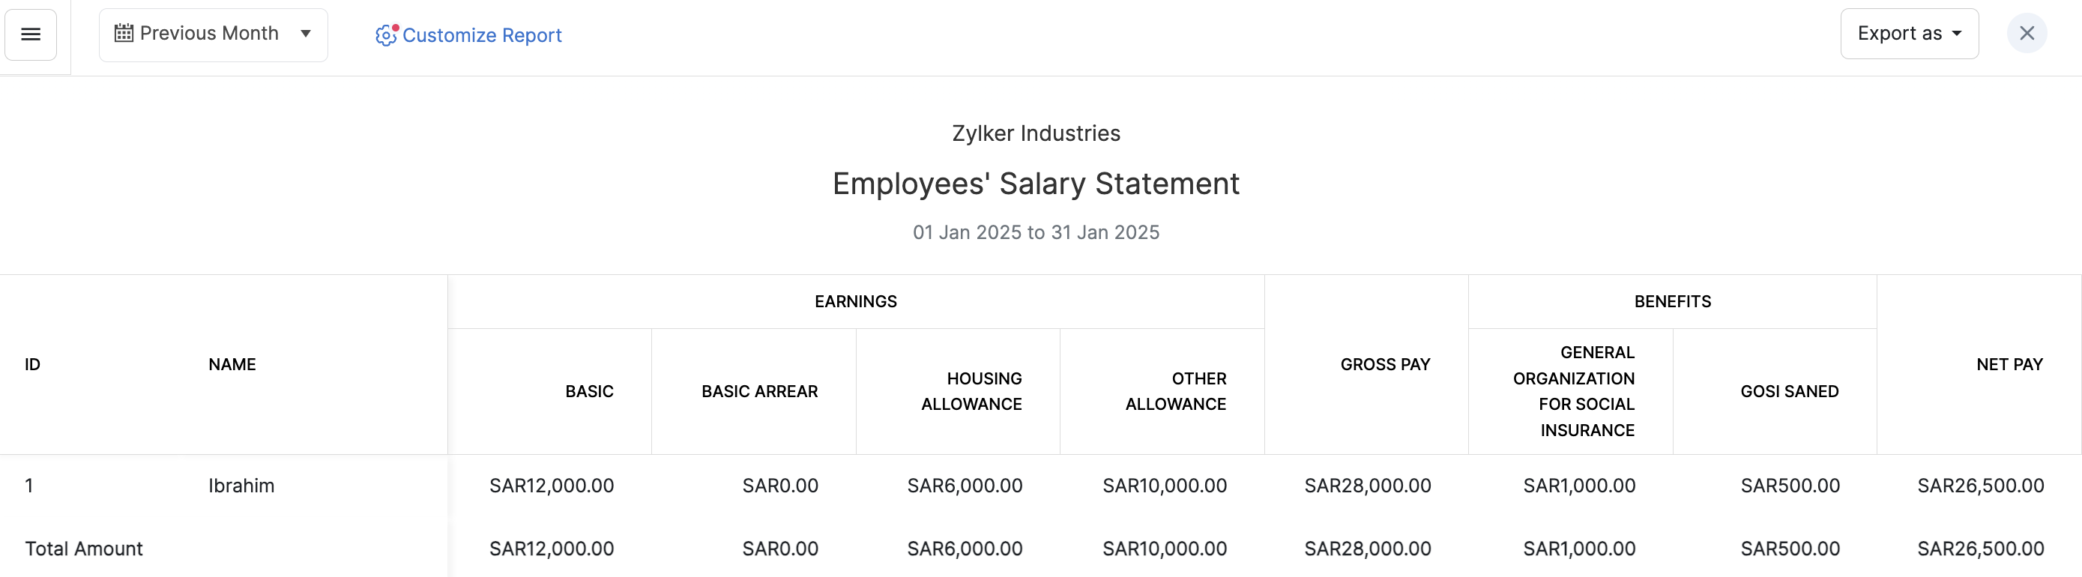Click Ibrahim's net pay SAR26,500.00
Viewport: 2082px width, 577px height.
pyautogui.click(x=1980, y=486)
